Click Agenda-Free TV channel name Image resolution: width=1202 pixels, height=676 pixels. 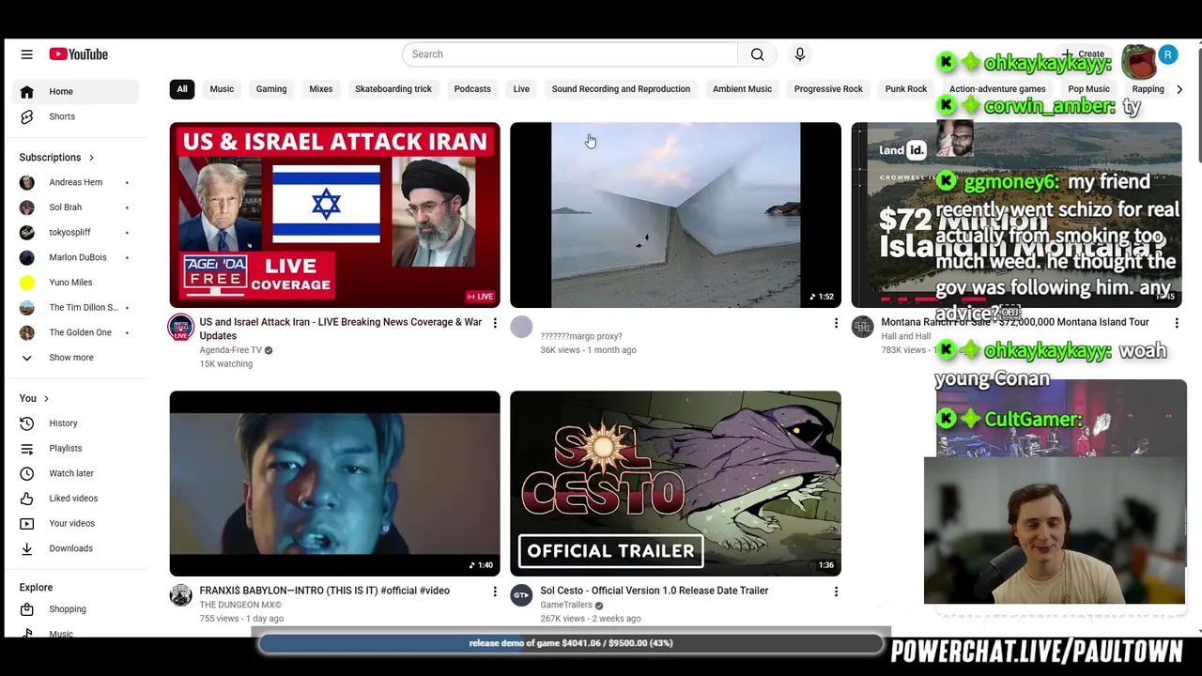[x=230, y=350]
